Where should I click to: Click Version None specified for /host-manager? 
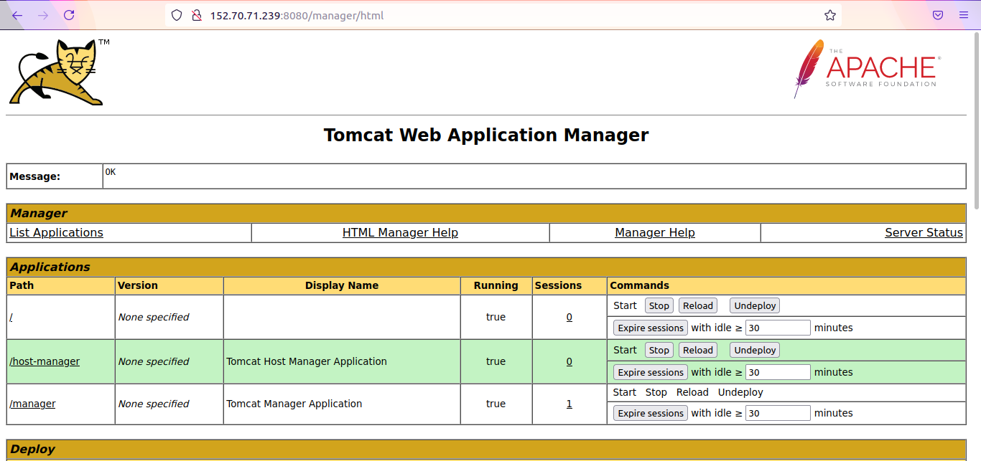click(x=154, y=361)
